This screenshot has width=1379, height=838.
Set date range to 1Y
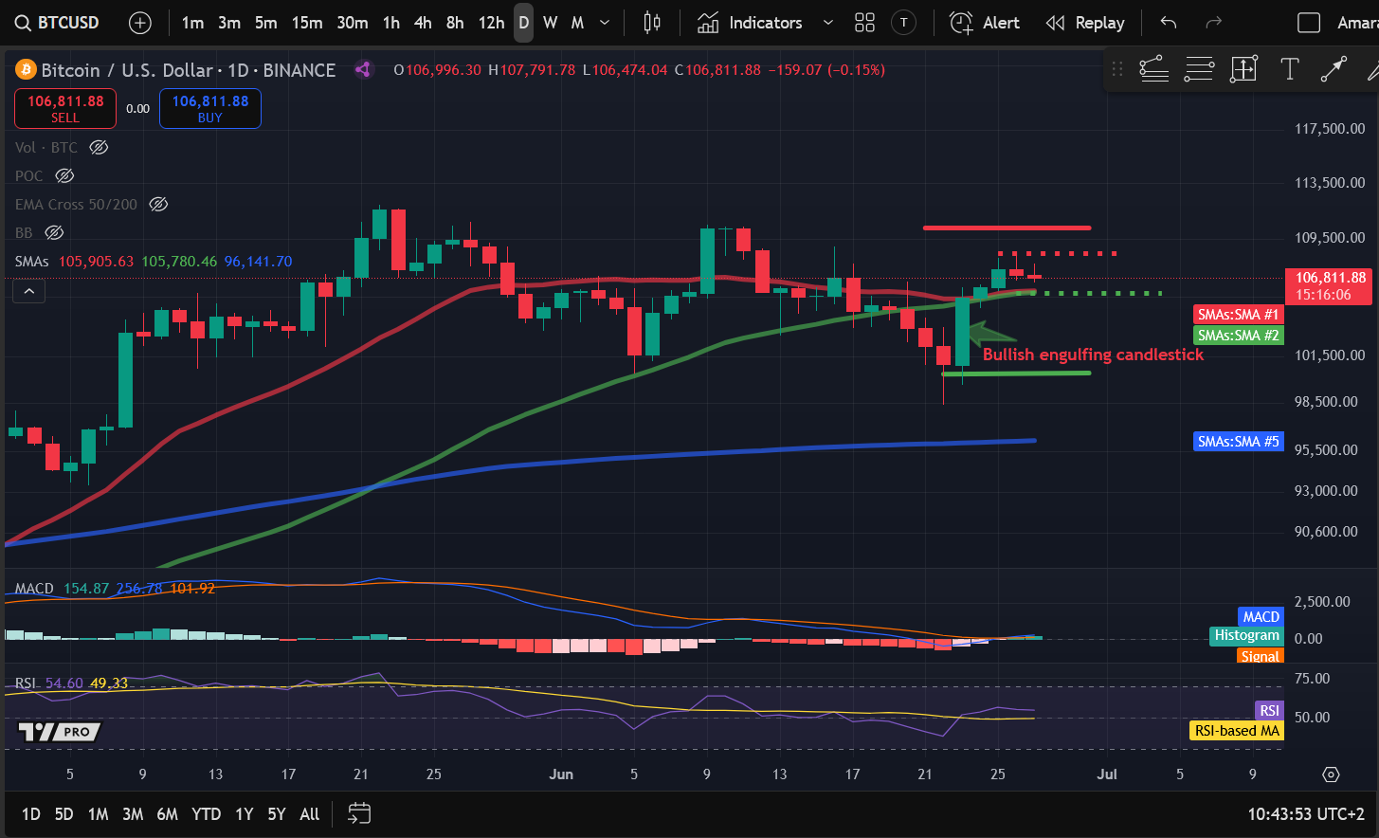(244, 814)
